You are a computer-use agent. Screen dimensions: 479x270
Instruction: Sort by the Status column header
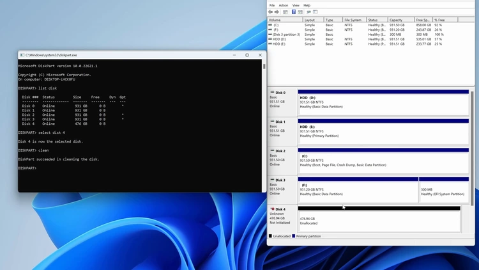pyautogui.click(x=377, y=20)
